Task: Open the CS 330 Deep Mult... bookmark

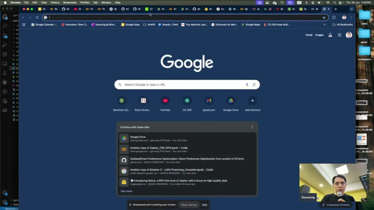Action: [x=276, y=24]
